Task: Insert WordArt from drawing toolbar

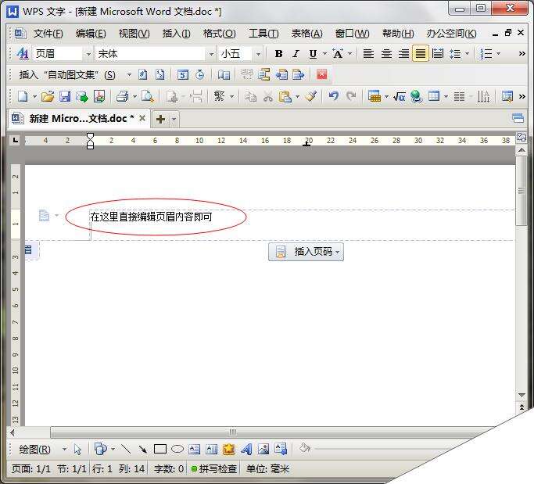Action: click(246, 450)
